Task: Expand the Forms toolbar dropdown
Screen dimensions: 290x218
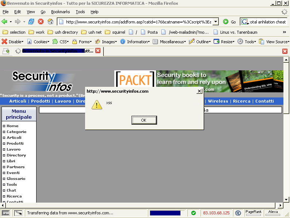Action: point(82,42)
